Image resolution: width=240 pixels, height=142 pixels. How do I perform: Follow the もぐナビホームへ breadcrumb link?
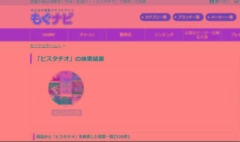click(x=46, y=46)
